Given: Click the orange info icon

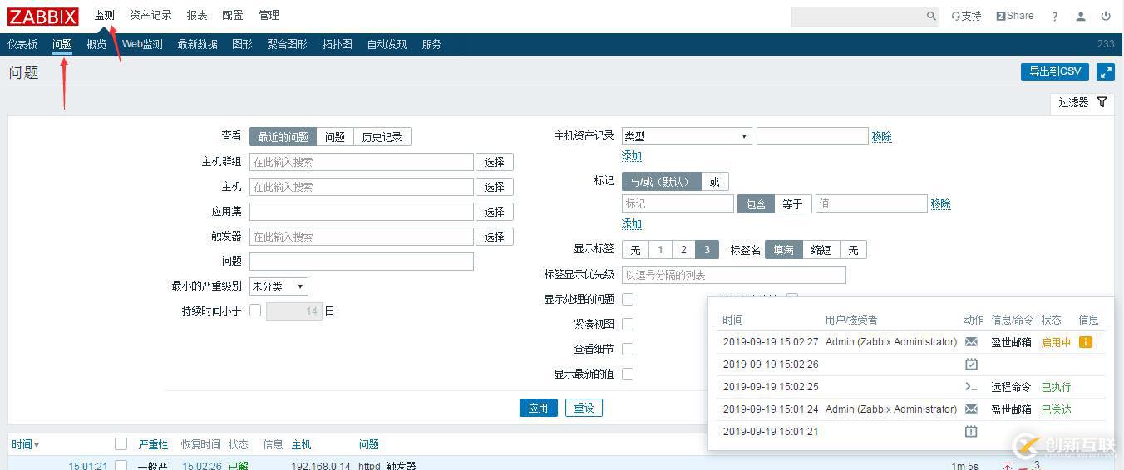Looking at the screenshot, I should (x=1086, y=342).
